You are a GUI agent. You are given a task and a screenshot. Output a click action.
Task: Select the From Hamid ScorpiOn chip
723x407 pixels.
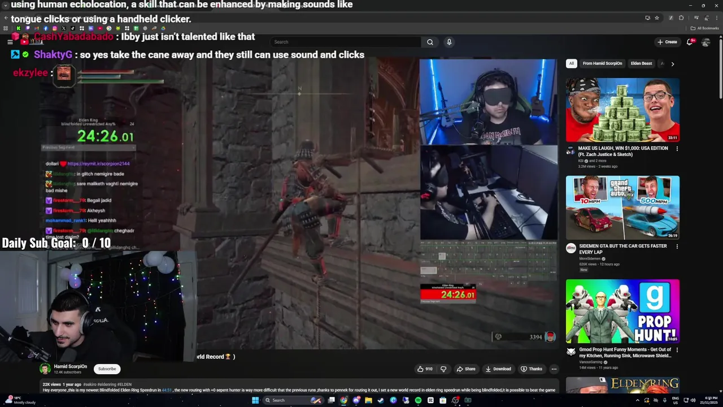(602, 63)
